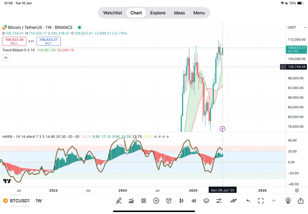Undo the last chart action
The image size is (308, 214).
tap(248, 201)
